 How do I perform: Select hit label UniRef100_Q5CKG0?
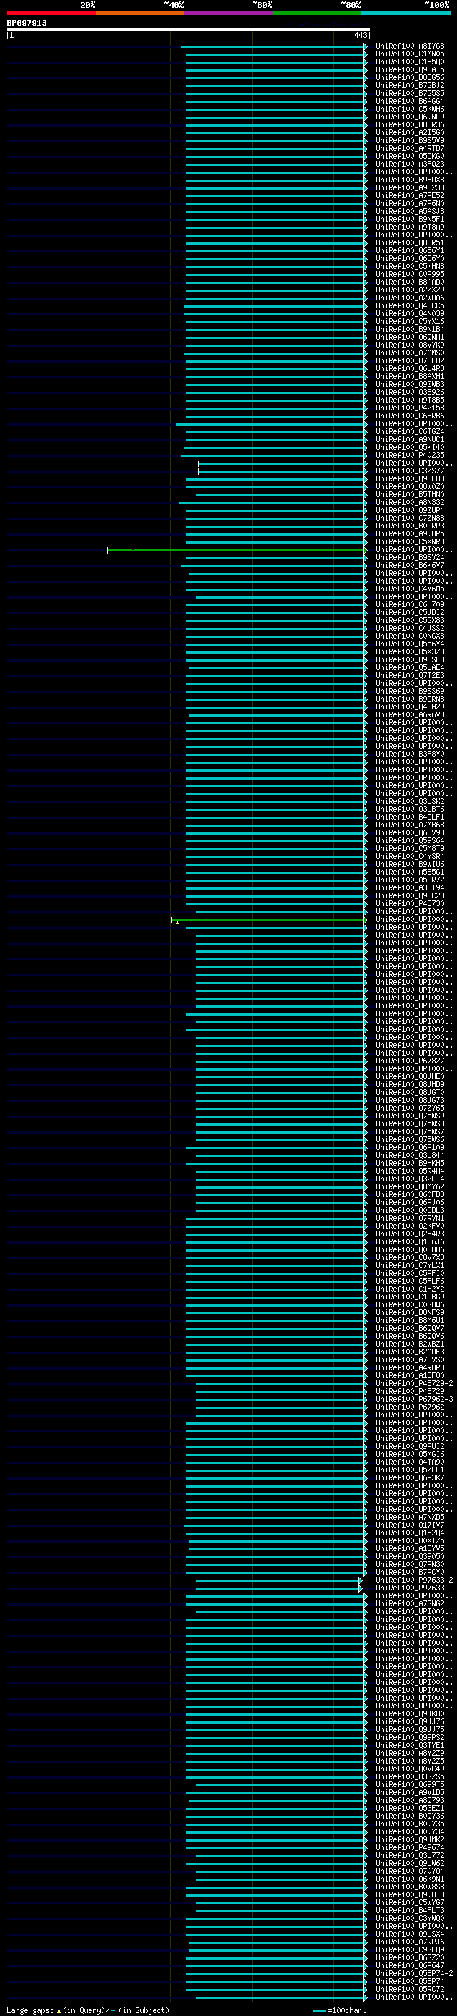[410, 156]
